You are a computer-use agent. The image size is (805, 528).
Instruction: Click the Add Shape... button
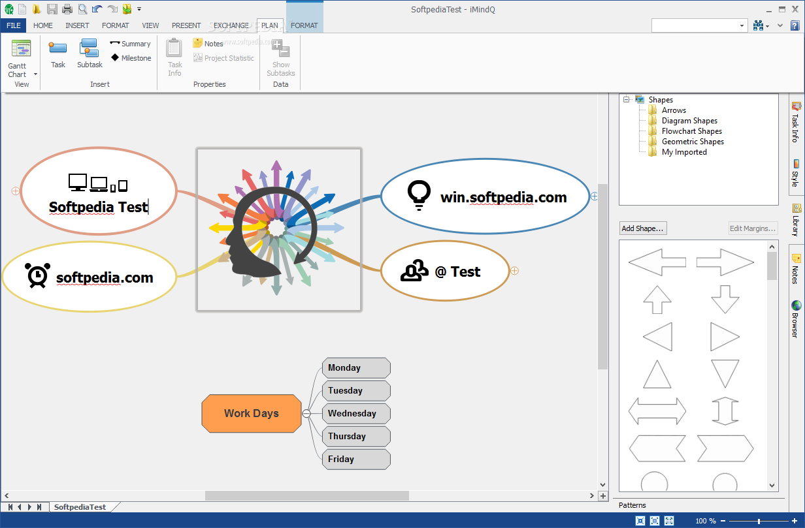(x=643, y=228)
